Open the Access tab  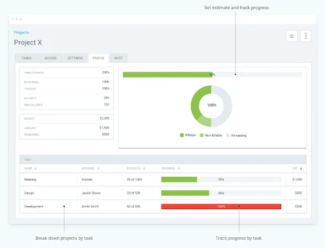pyautogui.click(x=50, y=58)
